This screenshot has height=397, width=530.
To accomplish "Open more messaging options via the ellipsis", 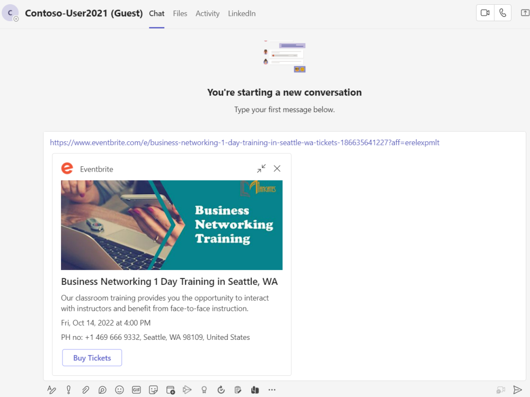I will (272, 390).
